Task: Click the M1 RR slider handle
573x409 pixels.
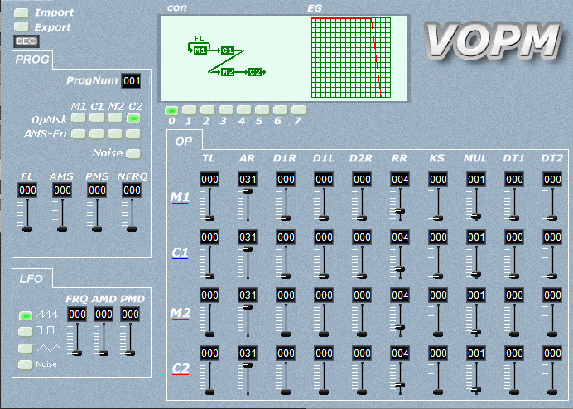Action: pos(400,211)
